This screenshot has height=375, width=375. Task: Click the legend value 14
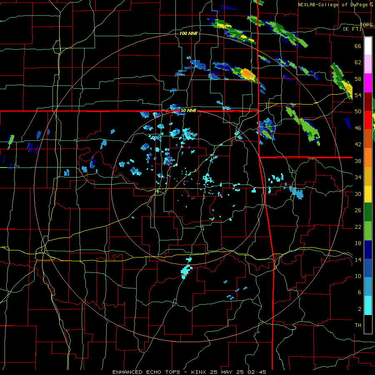[358, 260]
